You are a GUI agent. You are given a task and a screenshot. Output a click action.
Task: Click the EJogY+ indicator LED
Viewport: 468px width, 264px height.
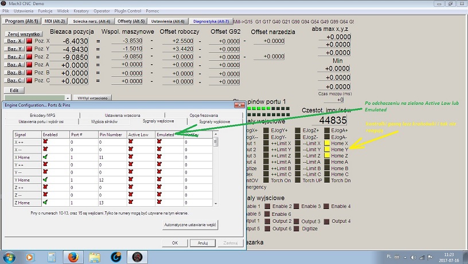coord(266,130)
